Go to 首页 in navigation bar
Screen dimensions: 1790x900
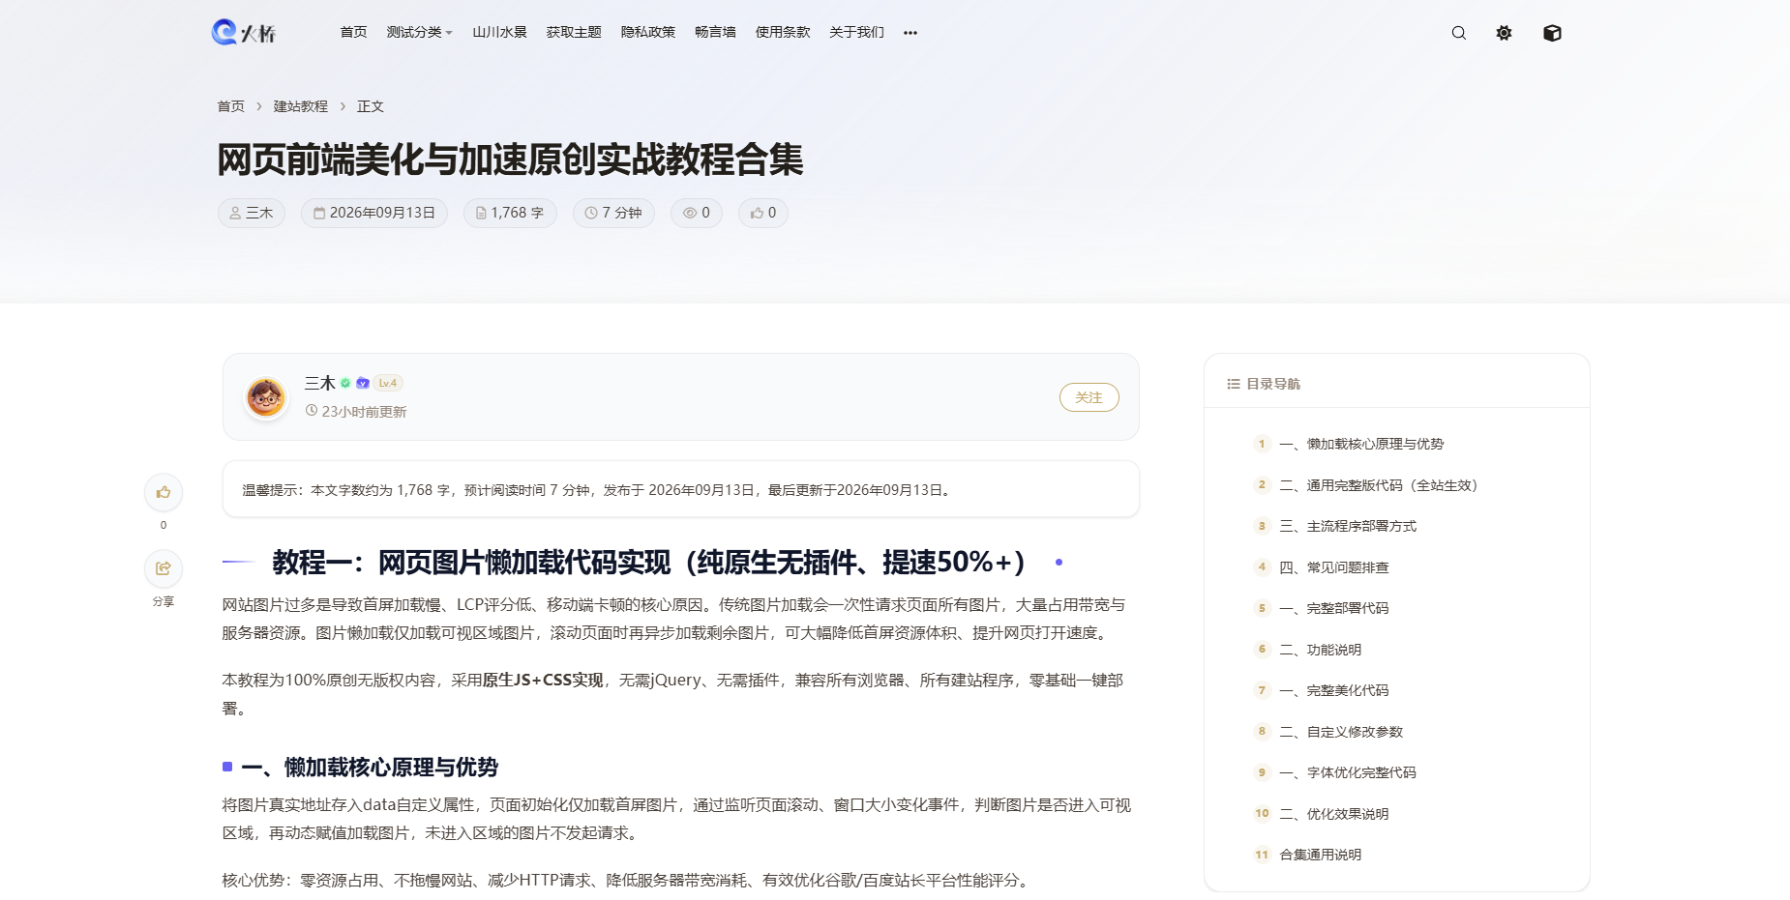click(x=353, y=33)
